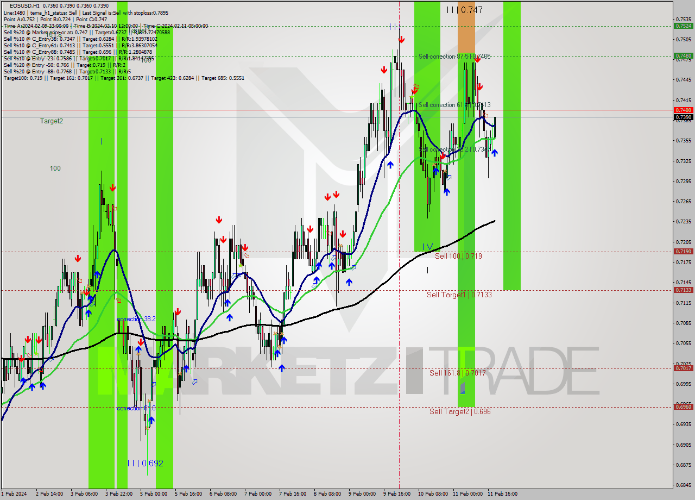695x500 pixels.
Task: Click the blue 'correction 38.2' label
Action: [x=136, y=319]
